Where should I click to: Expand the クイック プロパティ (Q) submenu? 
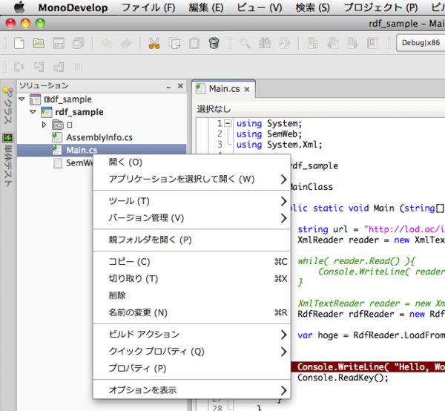(191, 352)
